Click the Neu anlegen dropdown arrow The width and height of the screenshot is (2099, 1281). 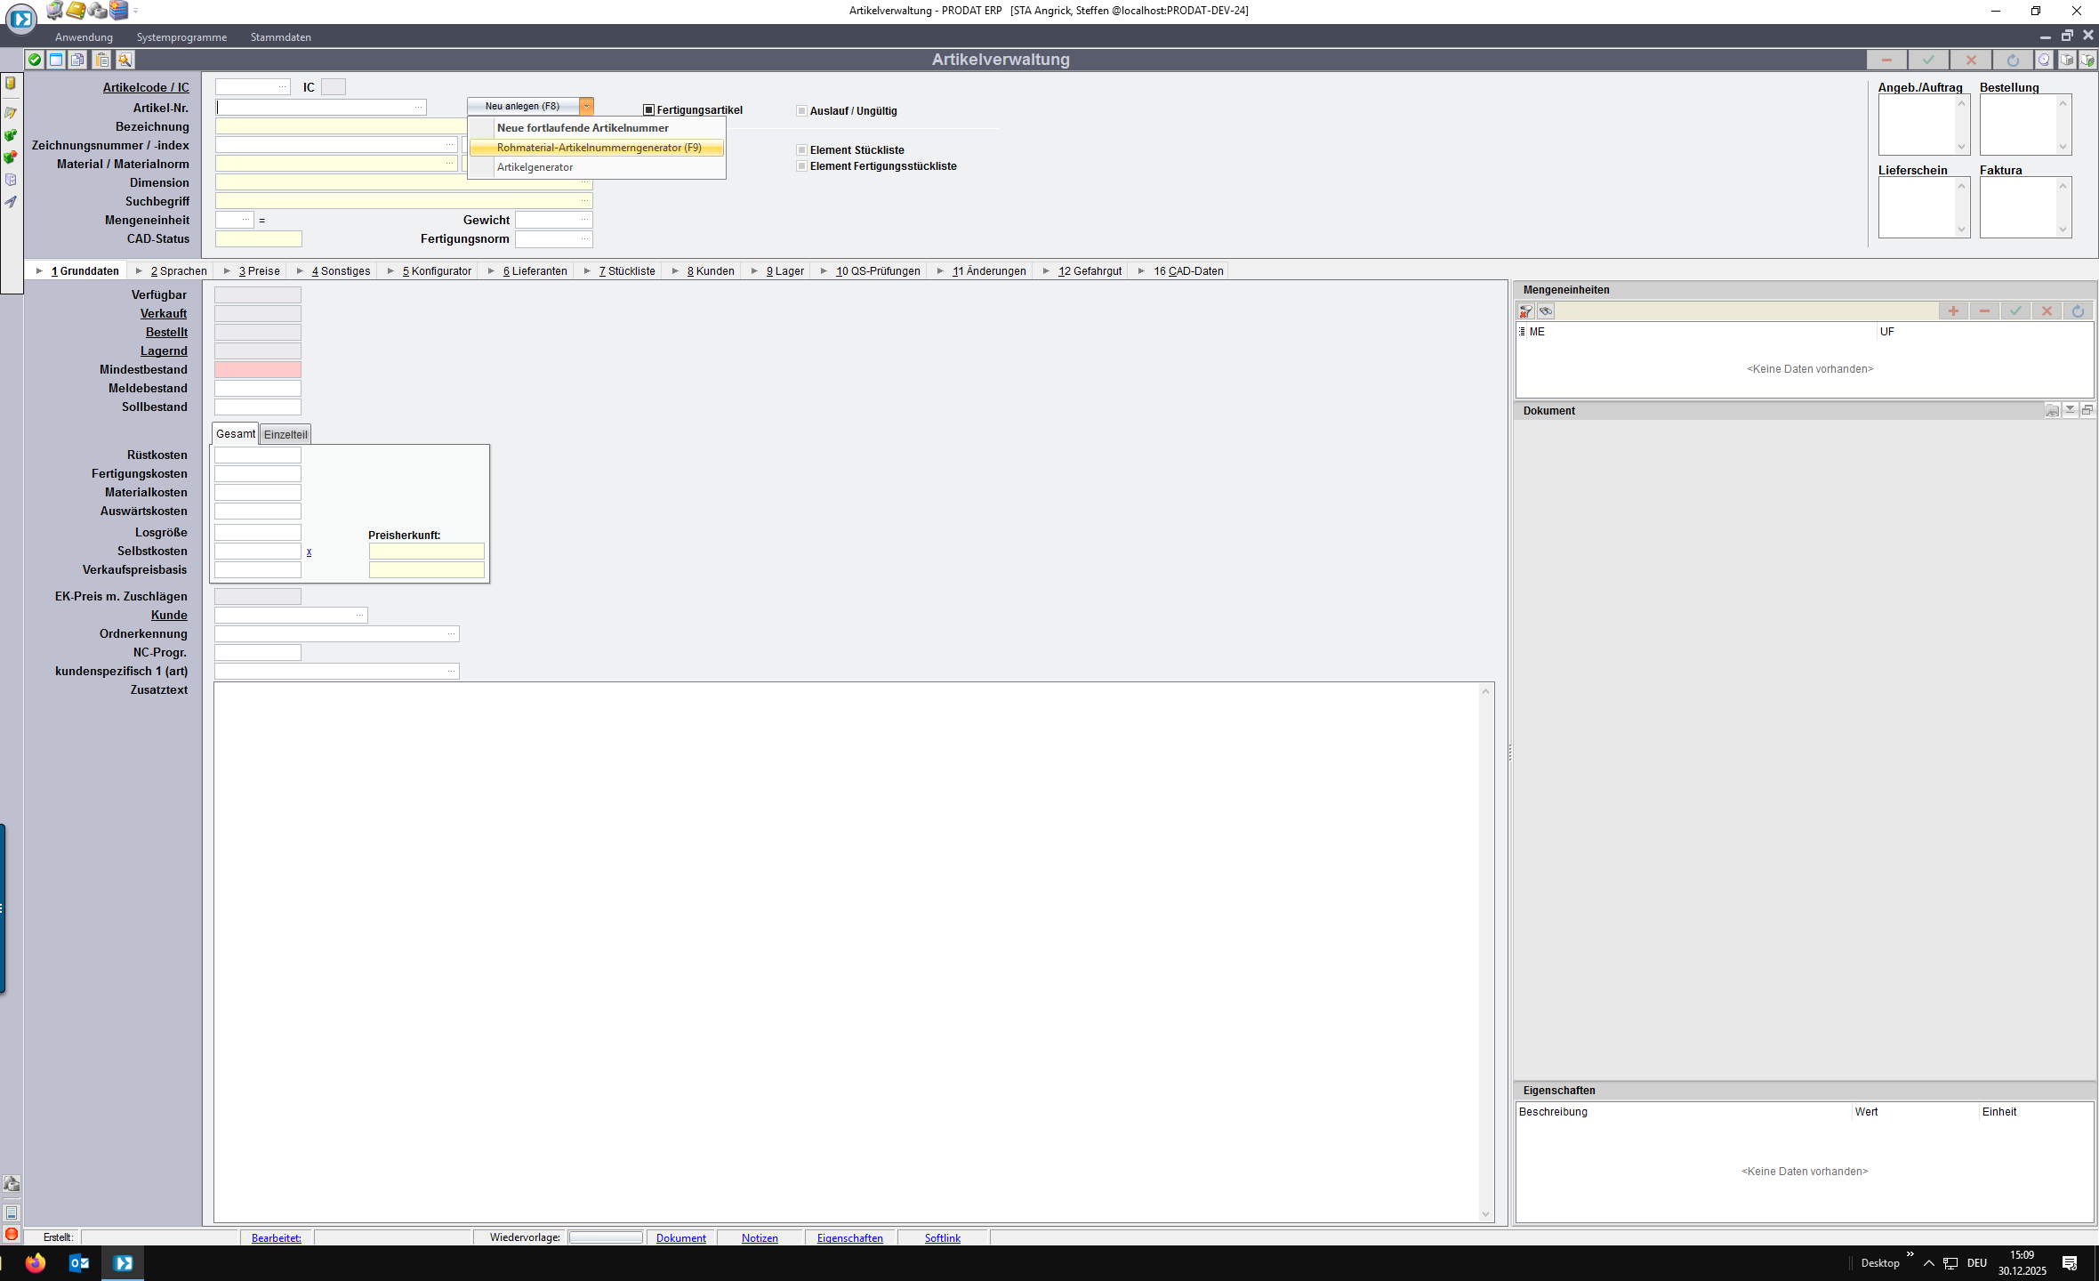click(586, 107)
